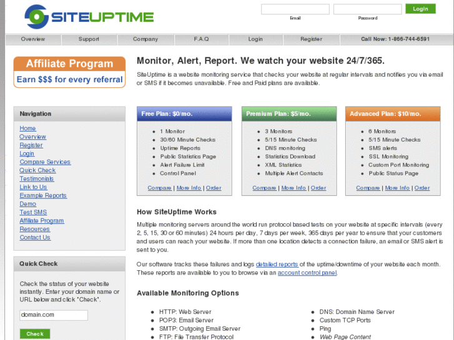Click More Info under Premium Plan
The height and width of the screenshot is (340, 454).
point(294,188)
